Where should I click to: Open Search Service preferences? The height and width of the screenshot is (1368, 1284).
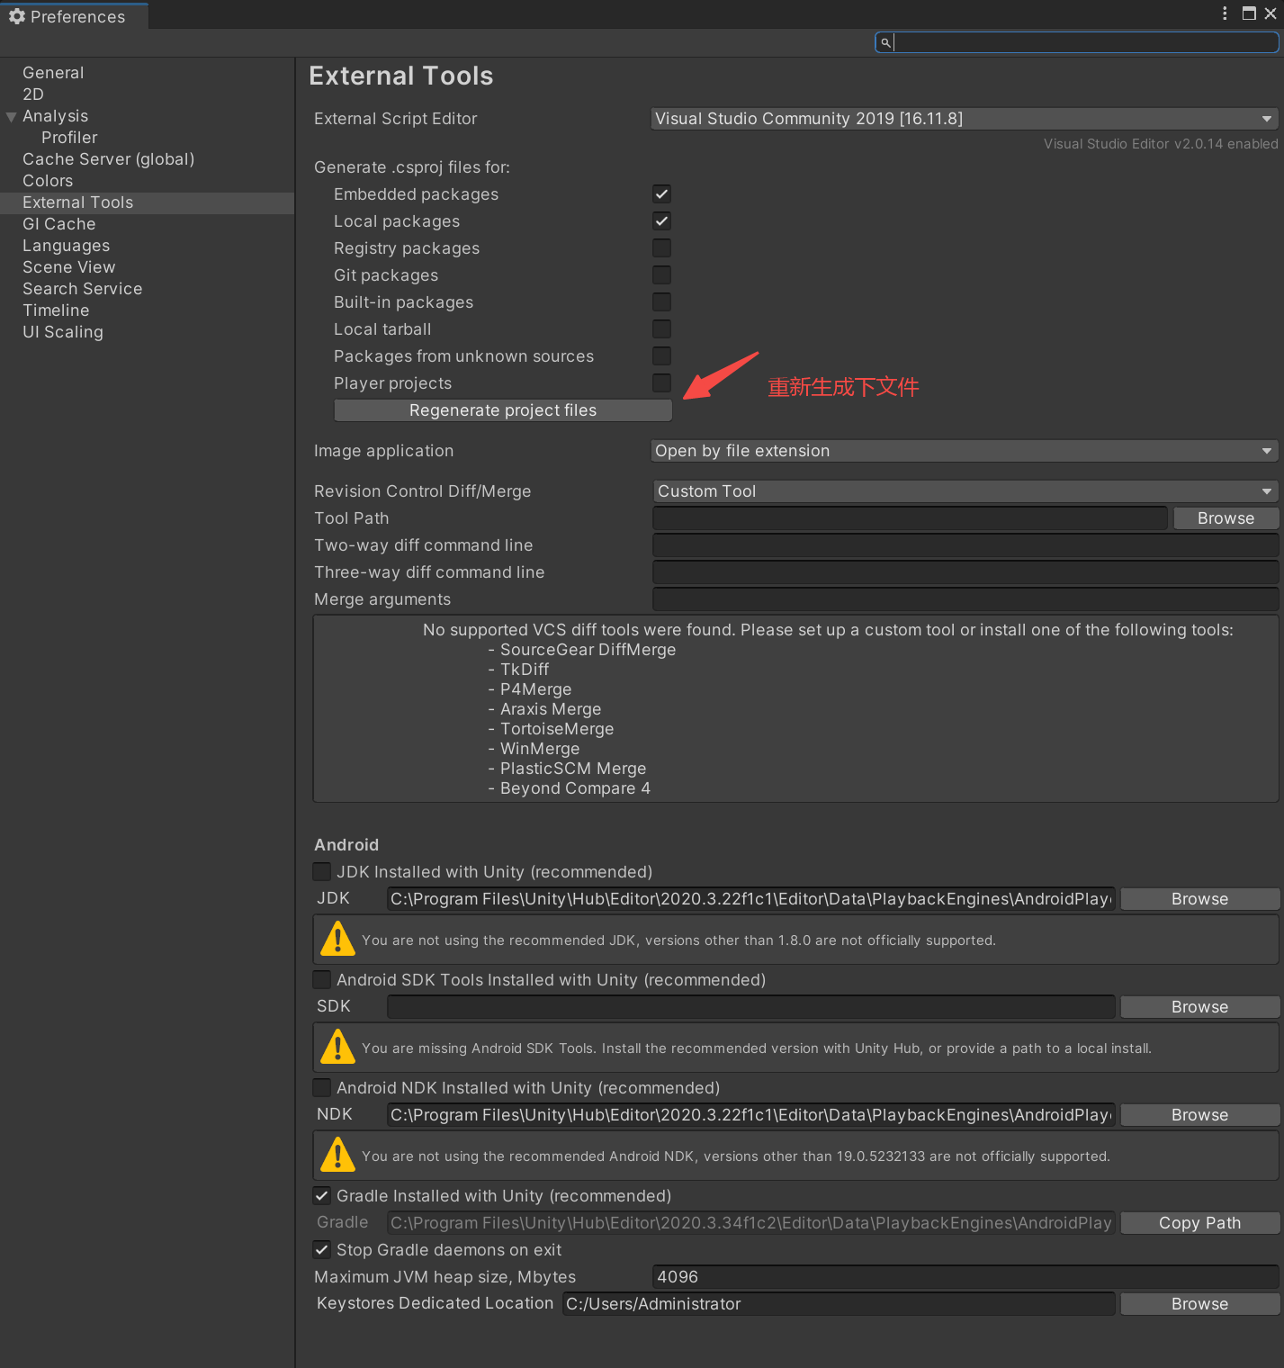click(82, 289)
